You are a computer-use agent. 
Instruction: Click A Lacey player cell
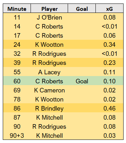tap(49, 72)
